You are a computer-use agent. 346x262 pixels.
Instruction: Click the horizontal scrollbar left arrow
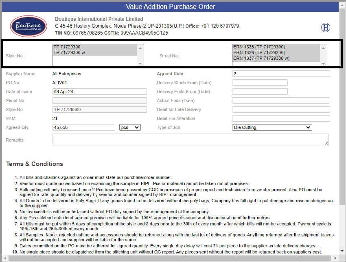pos(5,258)
